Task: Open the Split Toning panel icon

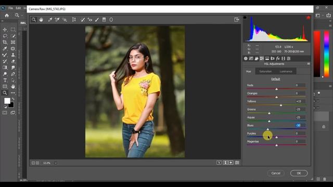Action: coord(267,59)
